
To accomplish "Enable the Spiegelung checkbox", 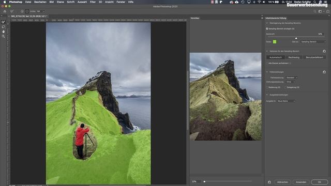I will click(x=285, y=87).
